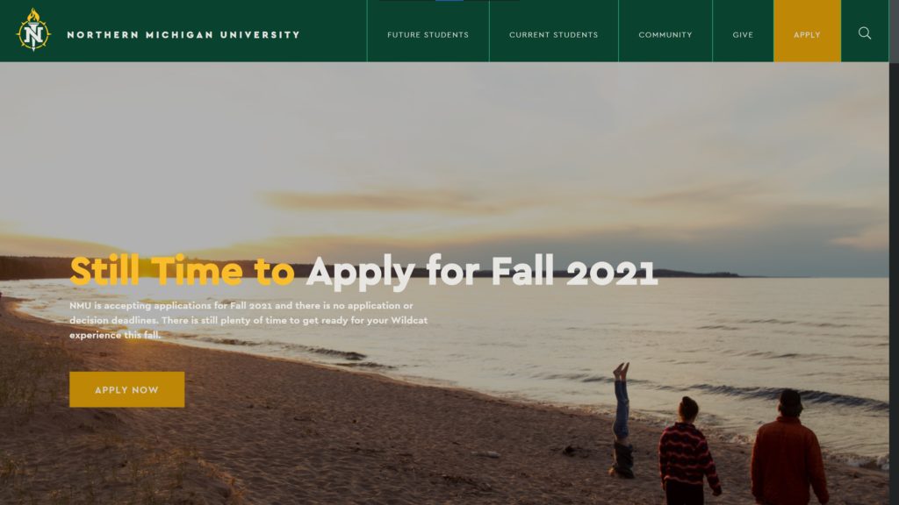Viewport: 899px width, 505px height.
Task: Click the white 'Apply for Fall 2021' heading text
Action: [482, 272]
